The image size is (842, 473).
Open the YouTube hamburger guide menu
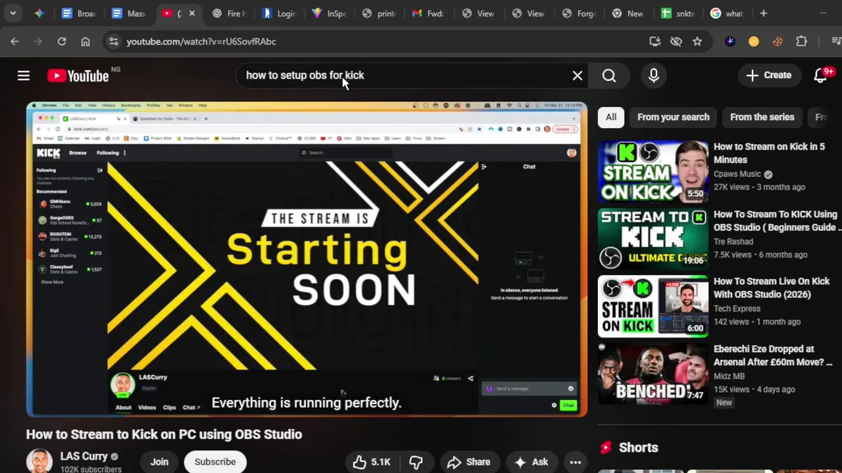click(24, 76)
